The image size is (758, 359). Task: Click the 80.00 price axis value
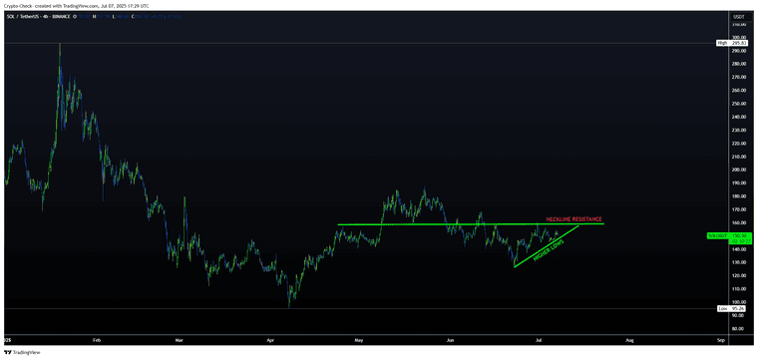pos(738,329)
